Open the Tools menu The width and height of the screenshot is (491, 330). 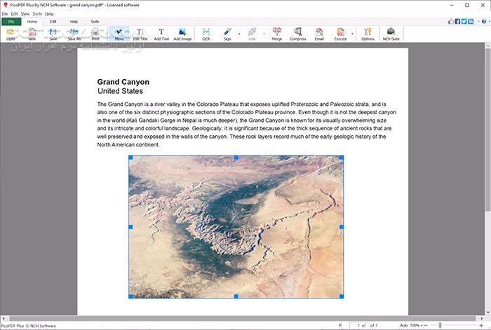click(36, 14)
